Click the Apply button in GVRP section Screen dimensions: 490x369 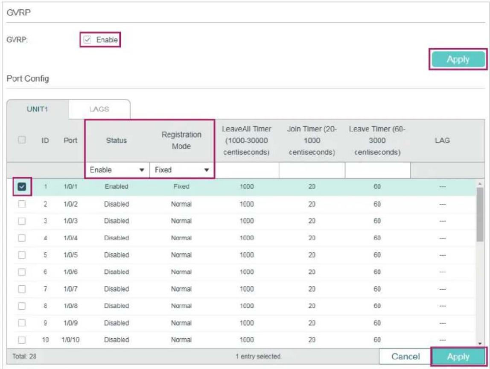pos(458,59)
